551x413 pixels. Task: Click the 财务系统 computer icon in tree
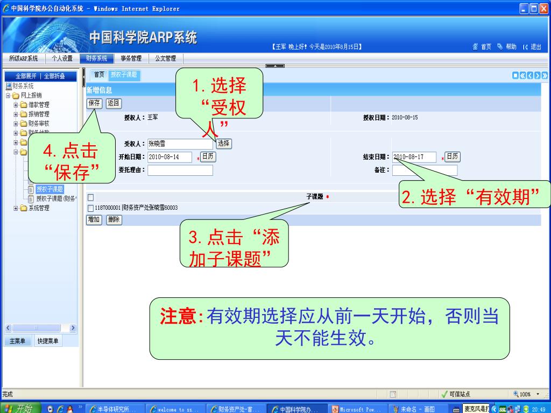(x=9, y=86)
